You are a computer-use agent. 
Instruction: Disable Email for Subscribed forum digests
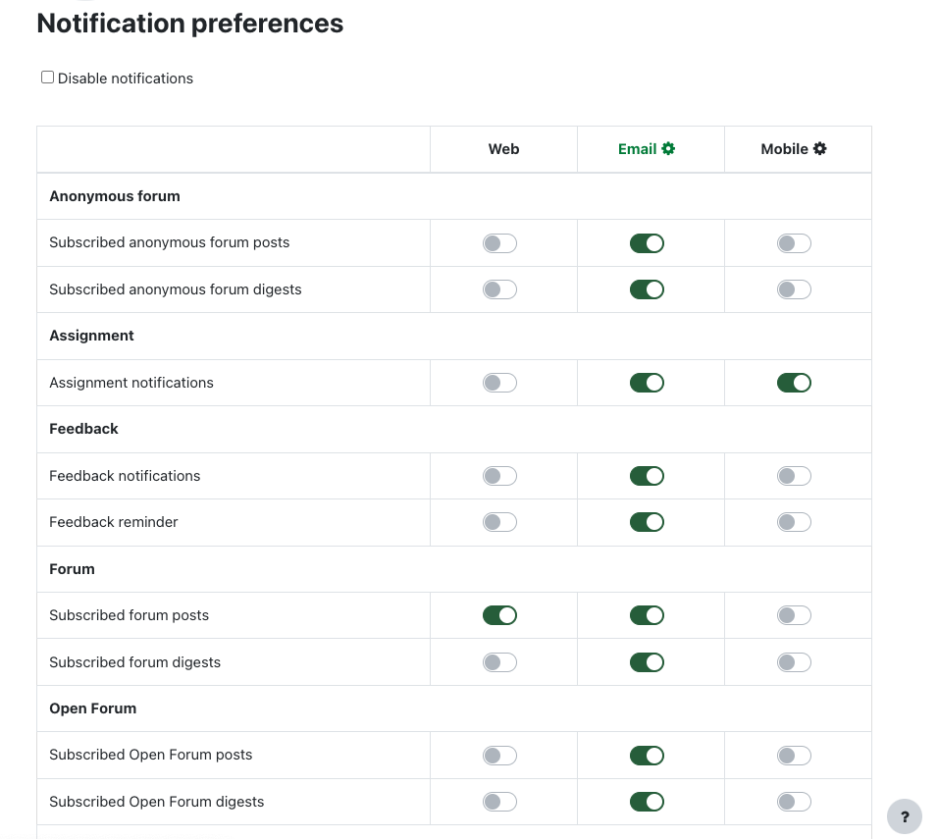click(x=647, y=662)
